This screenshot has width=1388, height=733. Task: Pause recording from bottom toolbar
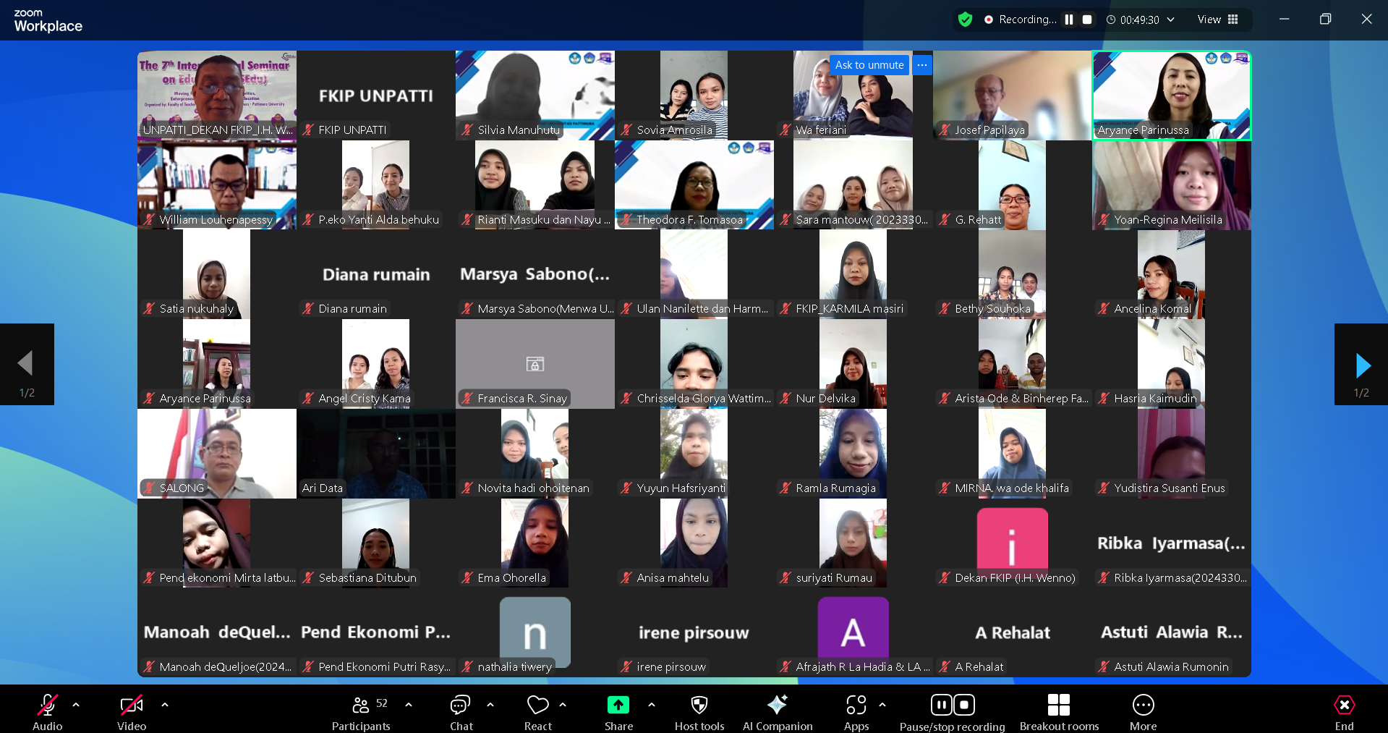941,705
